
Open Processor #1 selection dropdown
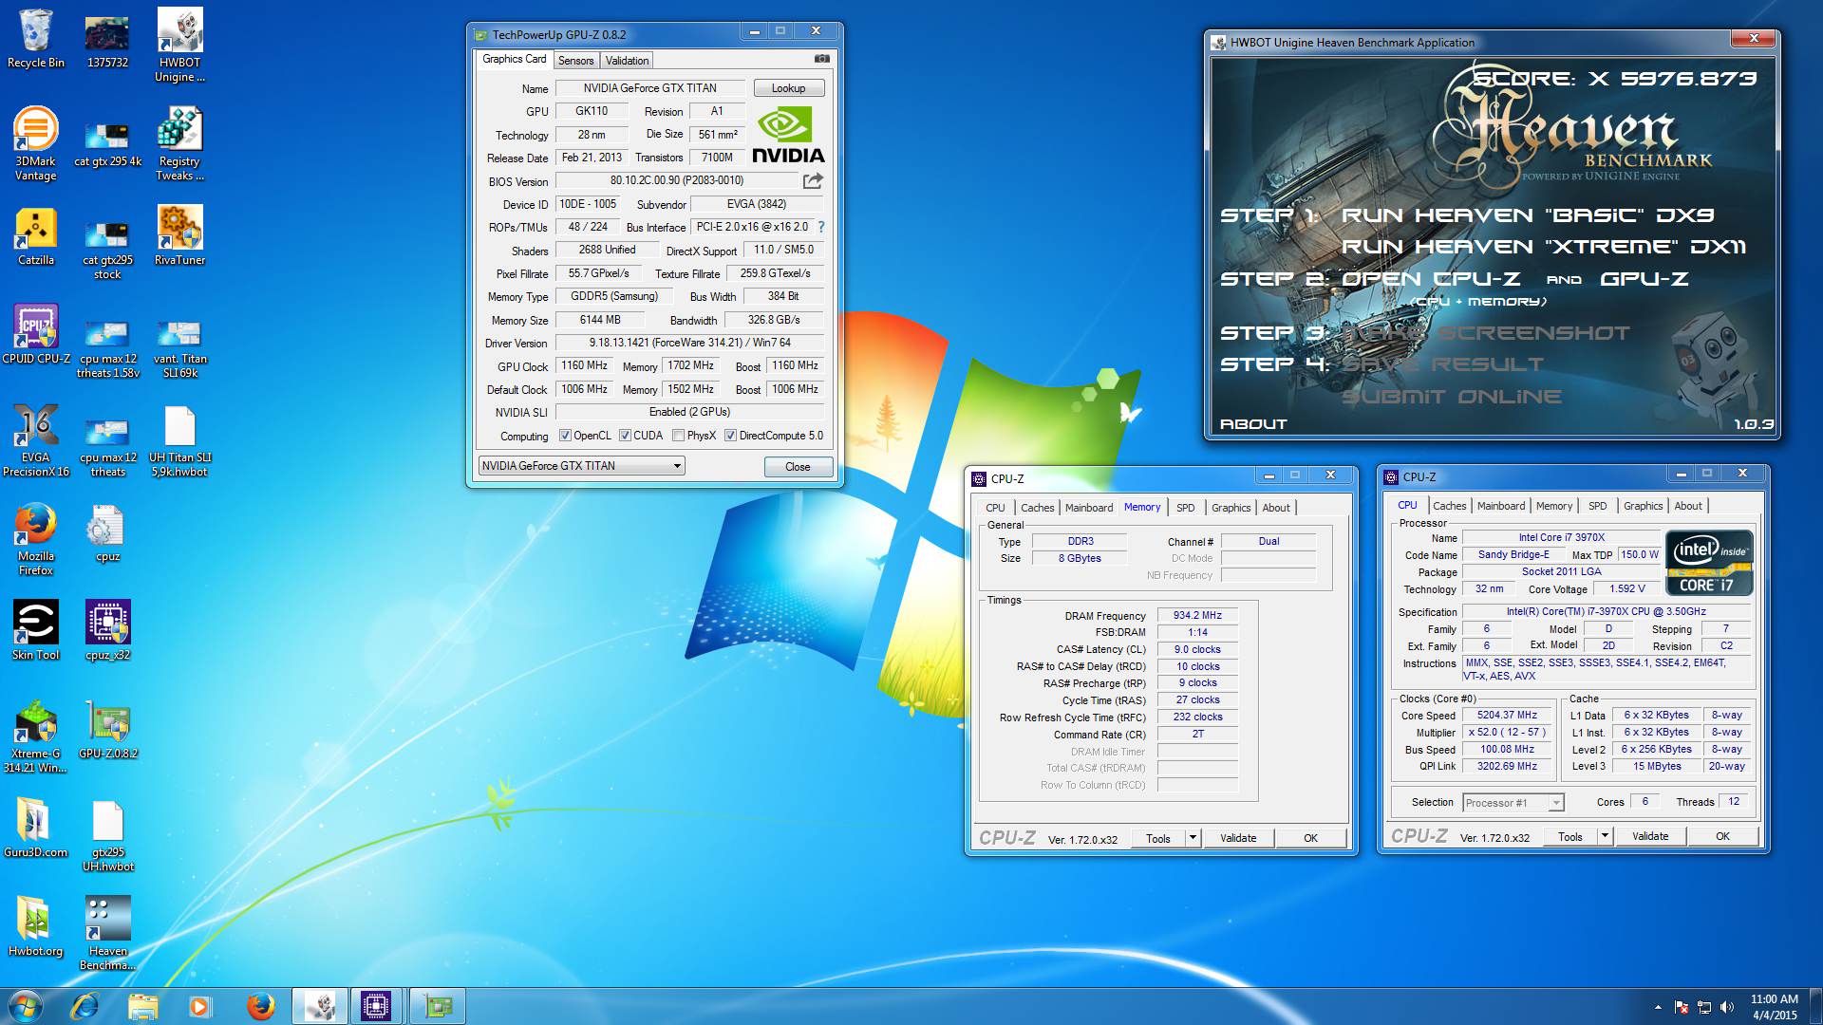pyautogui.click(x=1513, y=803)
